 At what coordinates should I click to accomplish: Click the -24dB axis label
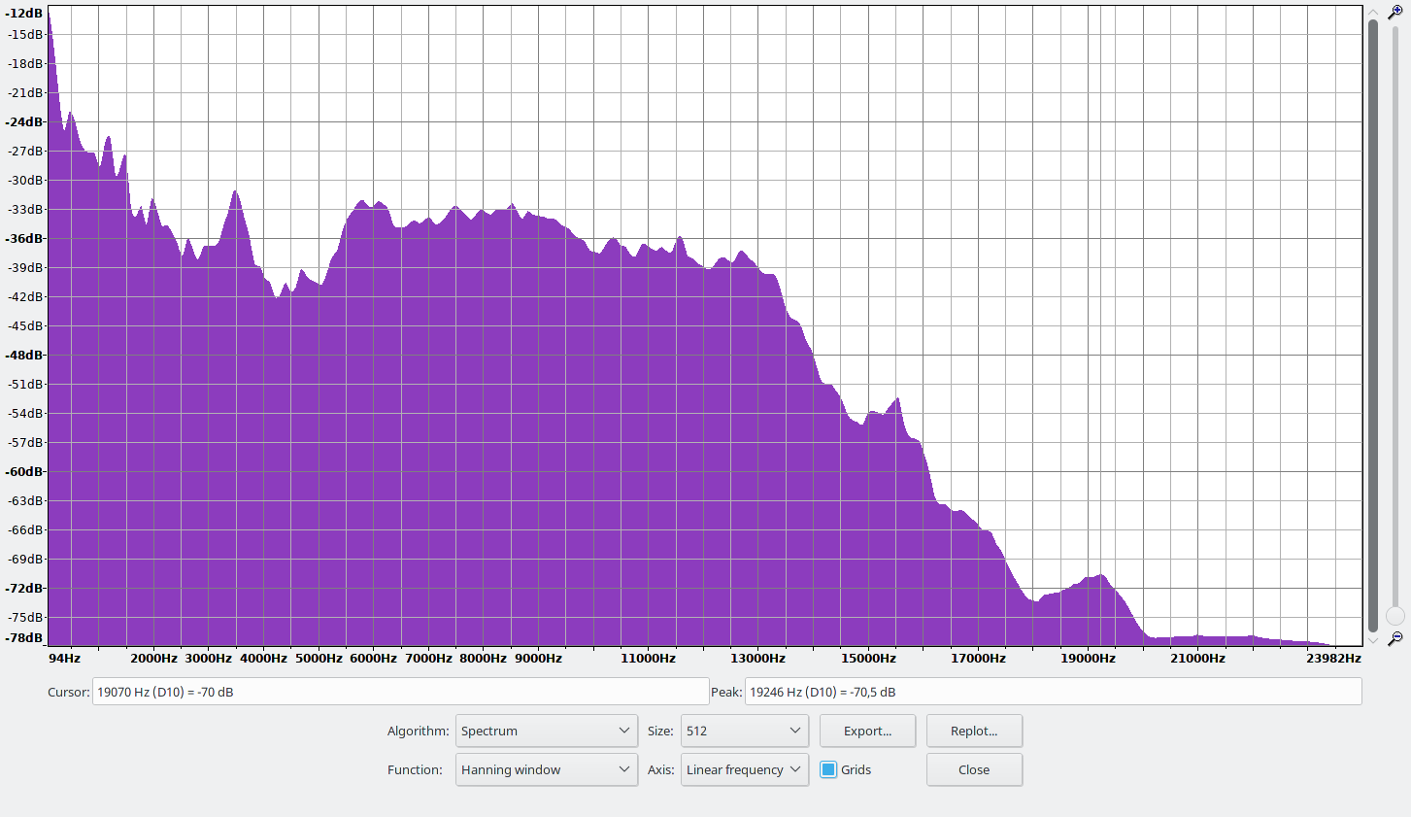pos(24,121)
